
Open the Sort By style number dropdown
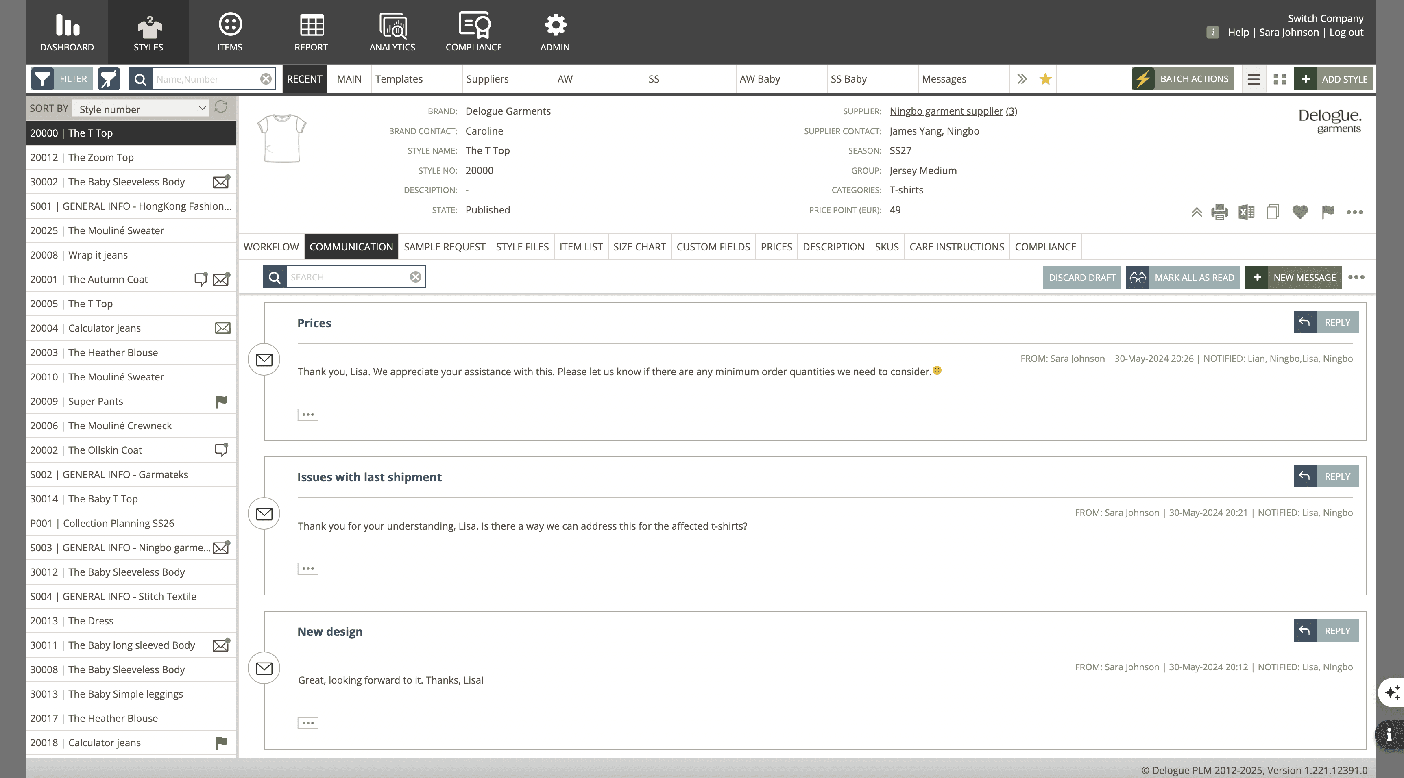click(141, 109)
